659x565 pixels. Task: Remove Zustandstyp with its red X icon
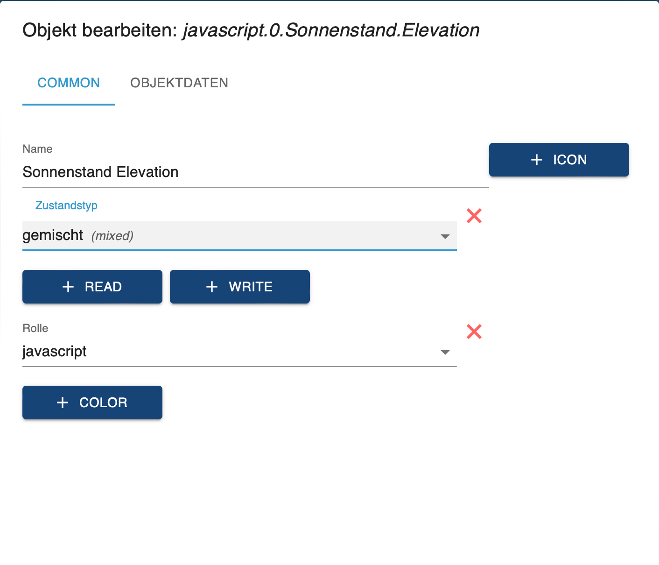tap(474, 216)
